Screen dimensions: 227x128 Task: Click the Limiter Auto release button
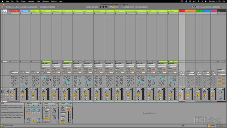tap(63, 122)
